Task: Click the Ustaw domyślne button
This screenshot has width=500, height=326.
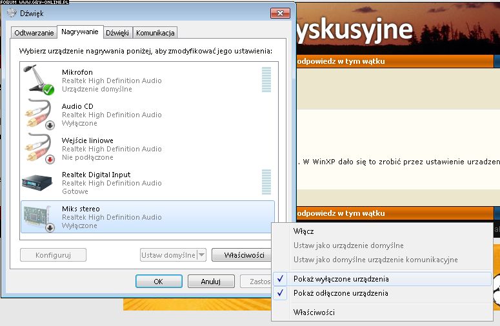Action: tap(168, 255)
